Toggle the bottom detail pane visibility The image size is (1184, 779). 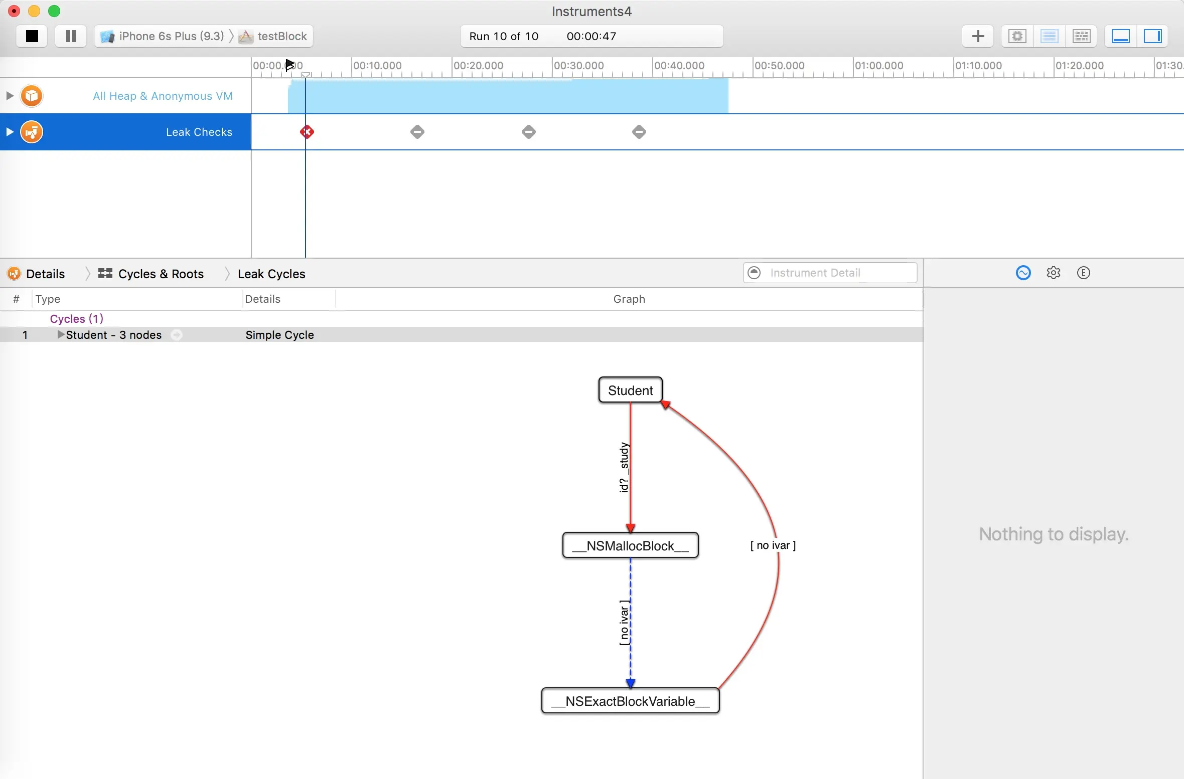point(1120,36)
